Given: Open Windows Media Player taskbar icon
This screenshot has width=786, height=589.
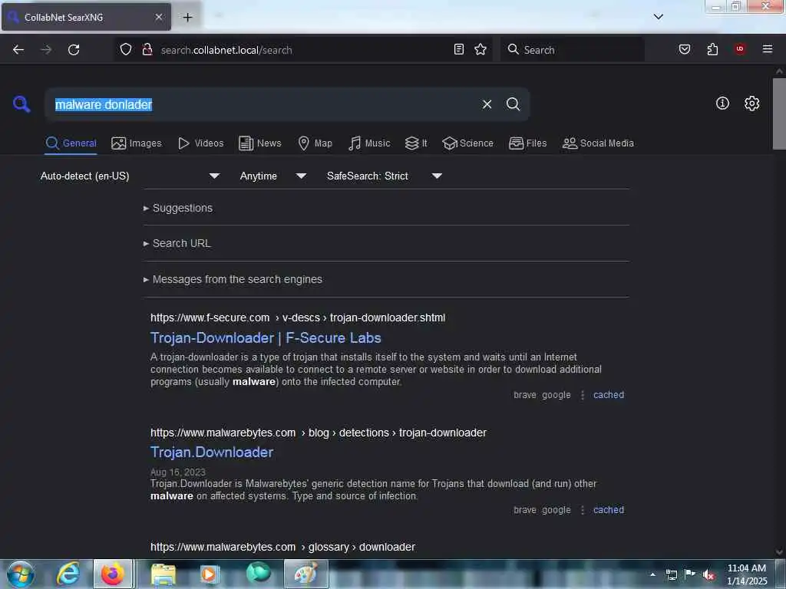Looking at the screenshot, I should (209, 574).
